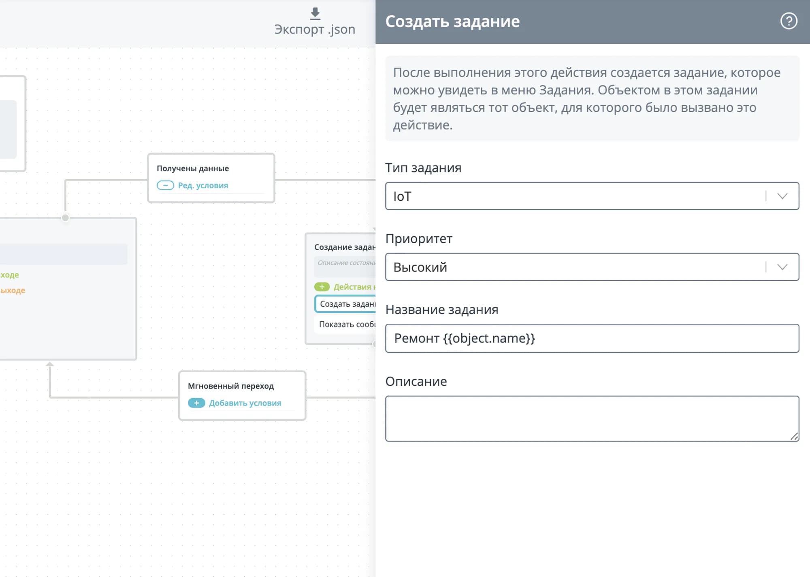Click the resize handle of Описание textarea
810x577 pixels.
pyautogui.click(x=794, y=436)
